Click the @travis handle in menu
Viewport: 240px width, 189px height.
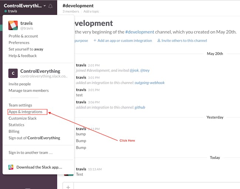point(27,29)
